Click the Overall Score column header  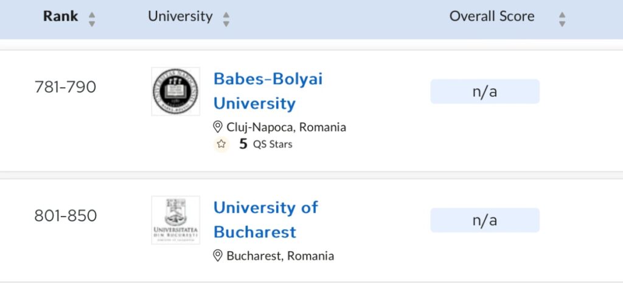point(492,16)
